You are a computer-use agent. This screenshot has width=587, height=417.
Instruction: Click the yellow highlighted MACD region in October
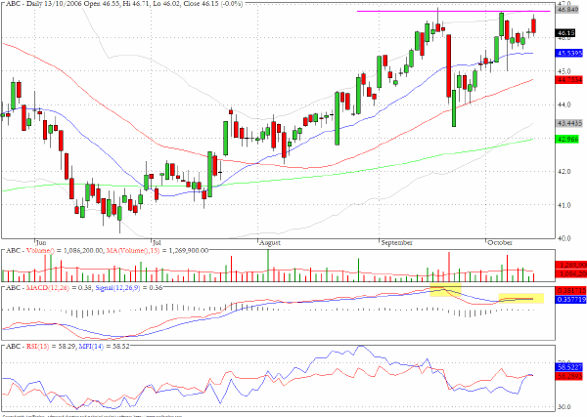521,298
